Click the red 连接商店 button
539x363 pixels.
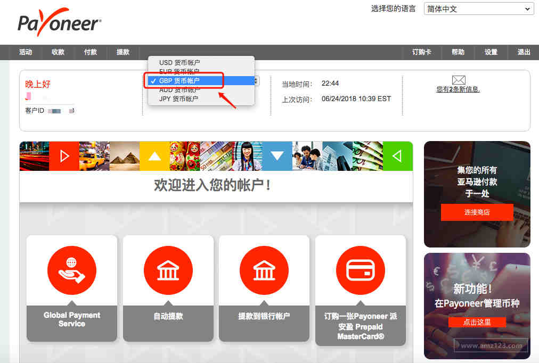click(477, 212)
